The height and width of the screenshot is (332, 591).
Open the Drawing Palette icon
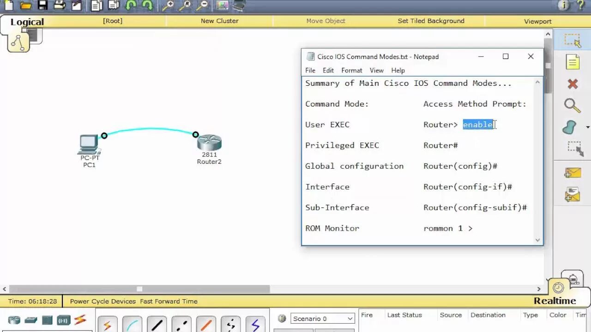223,6
